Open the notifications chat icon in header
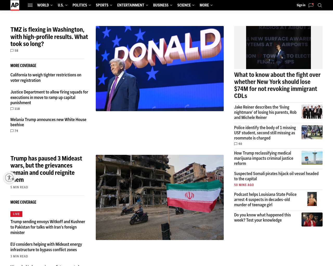The width and height of the screenshot is (333, 266). pos(311,5)
